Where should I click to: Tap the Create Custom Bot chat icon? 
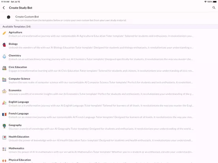(x=9, y=17)
